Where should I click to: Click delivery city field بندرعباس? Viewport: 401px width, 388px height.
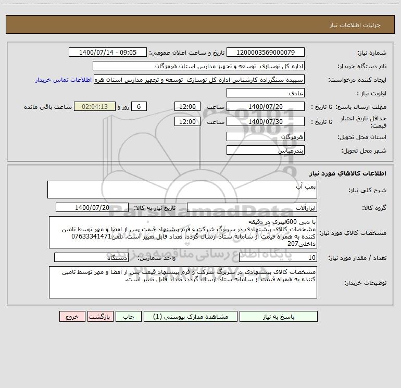pyautogui.click(x=266, y=150)
